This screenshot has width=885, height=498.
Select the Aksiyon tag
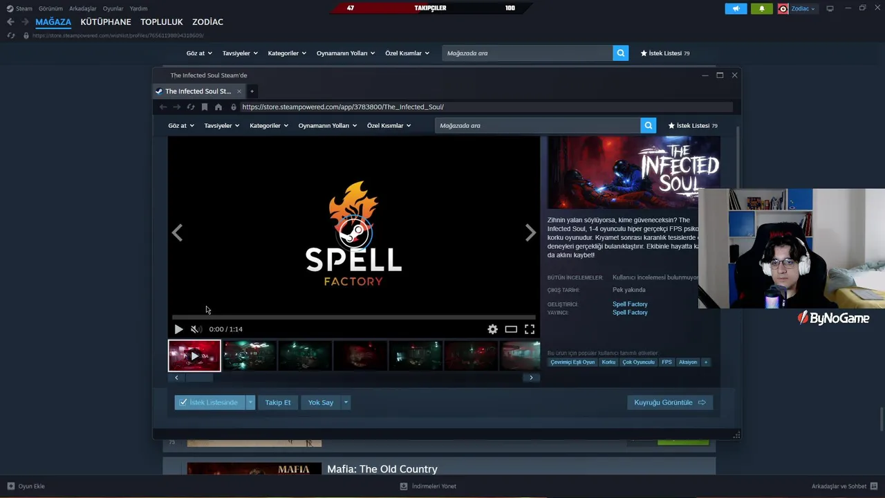pyautogui.click(x=688, y=362)
